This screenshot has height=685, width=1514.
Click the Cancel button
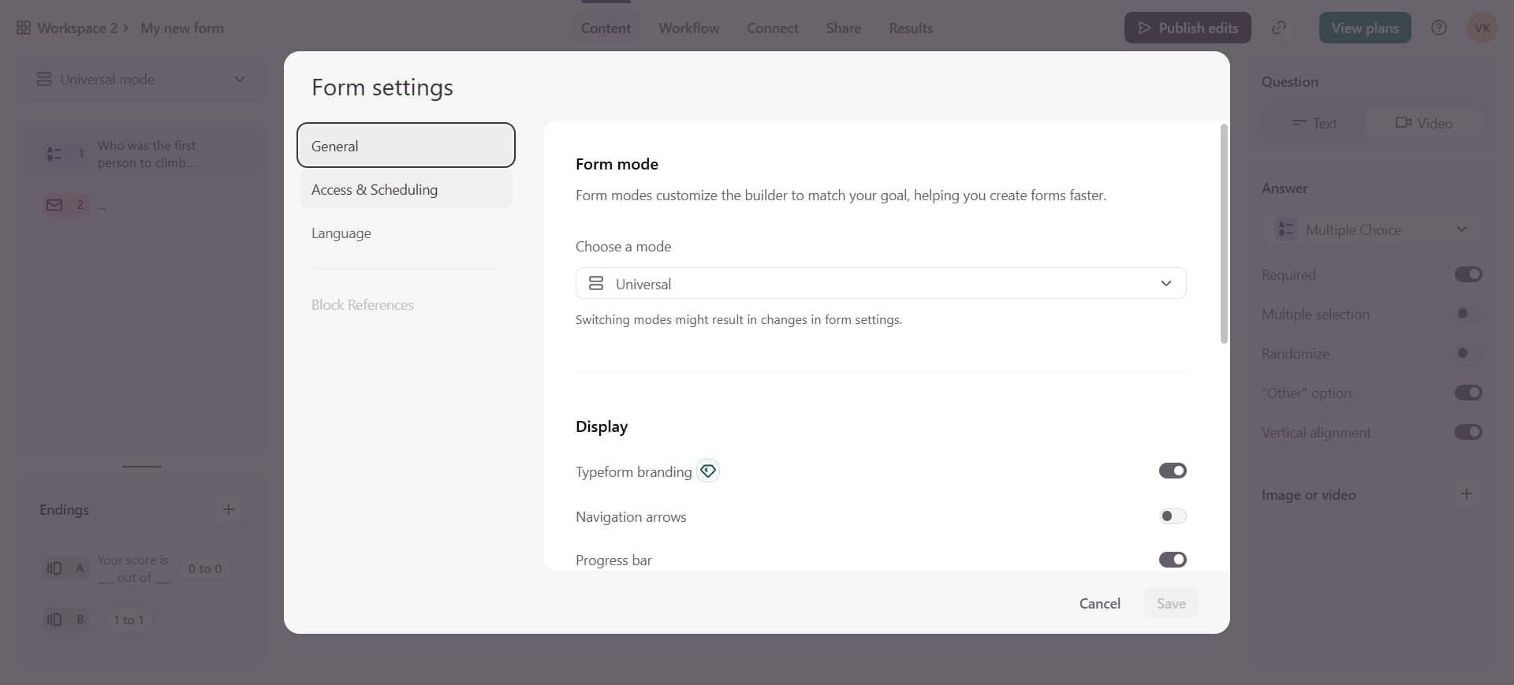(x=1099, y=603)
